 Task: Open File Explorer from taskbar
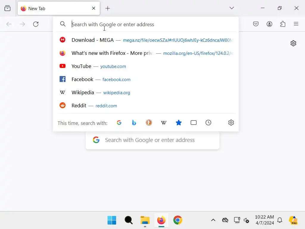tap(145, 220)
